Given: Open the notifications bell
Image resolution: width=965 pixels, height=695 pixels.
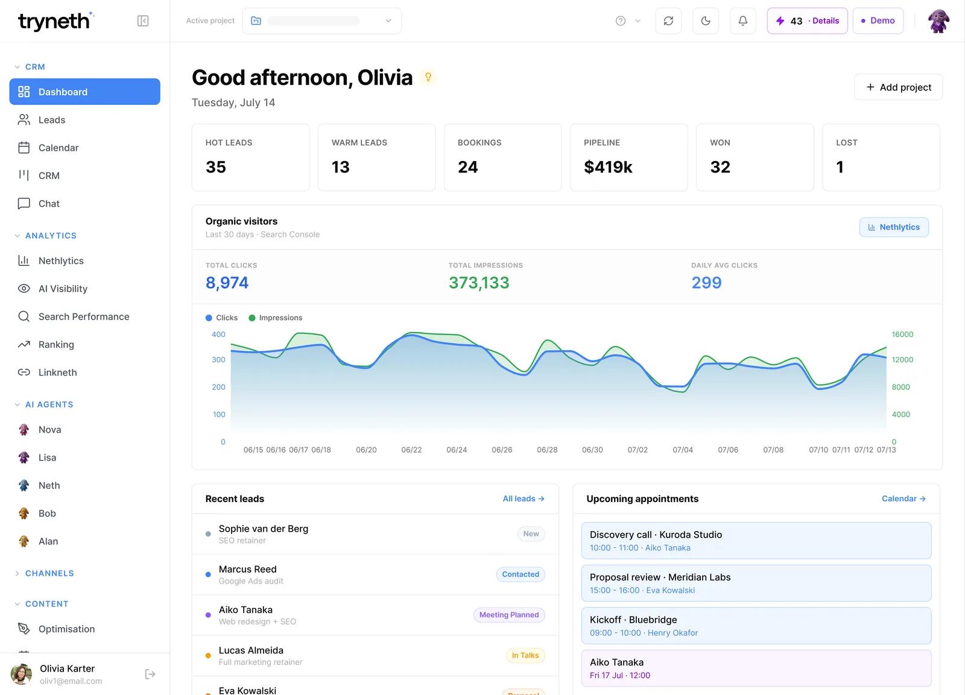Looking at the screenshot, I should coord(743,21).
